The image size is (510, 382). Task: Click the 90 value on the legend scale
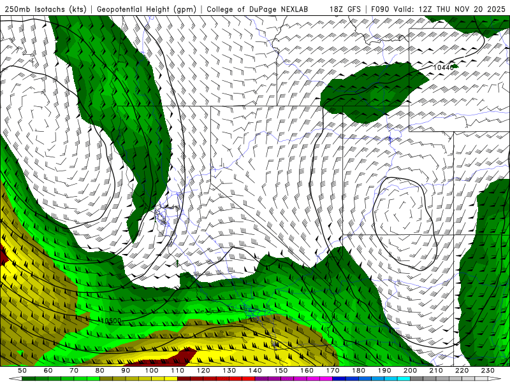pyautogui.click(x=126, y=371)
